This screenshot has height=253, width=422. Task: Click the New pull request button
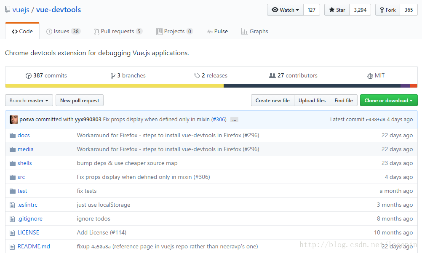pos(80,100)
